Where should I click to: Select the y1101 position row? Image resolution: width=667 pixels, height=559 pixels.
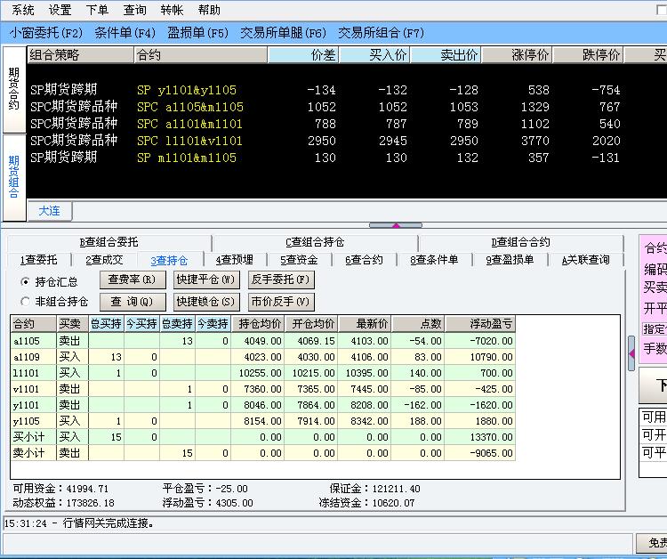pos(263,405)
